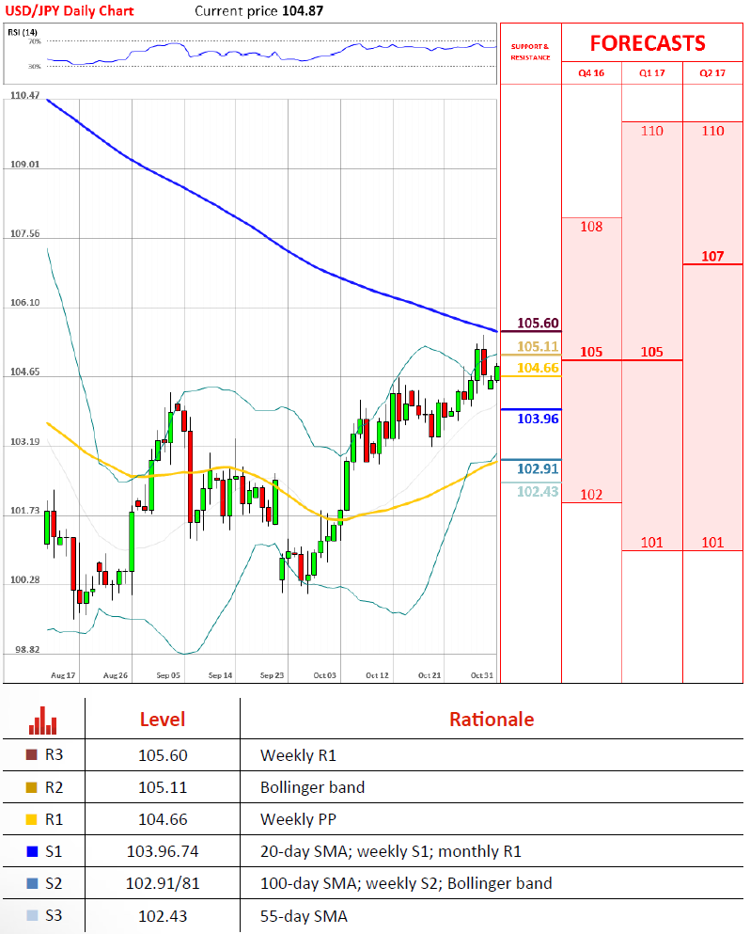Select the Q2 17 forecast column header
750x934 pixels.
712,73
